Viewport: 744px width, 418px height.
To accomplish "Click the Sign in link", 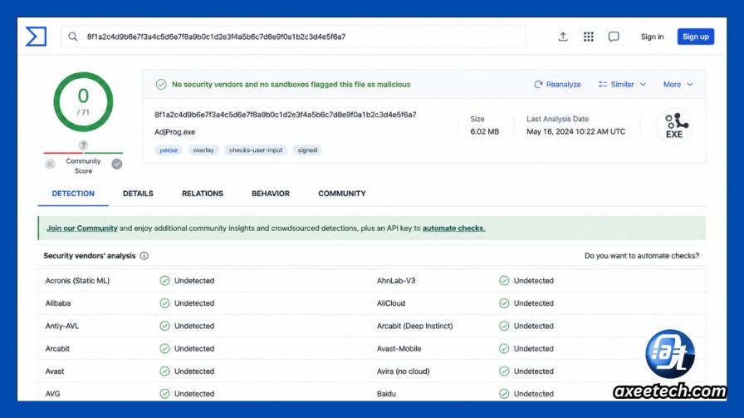I will point(653,37).
